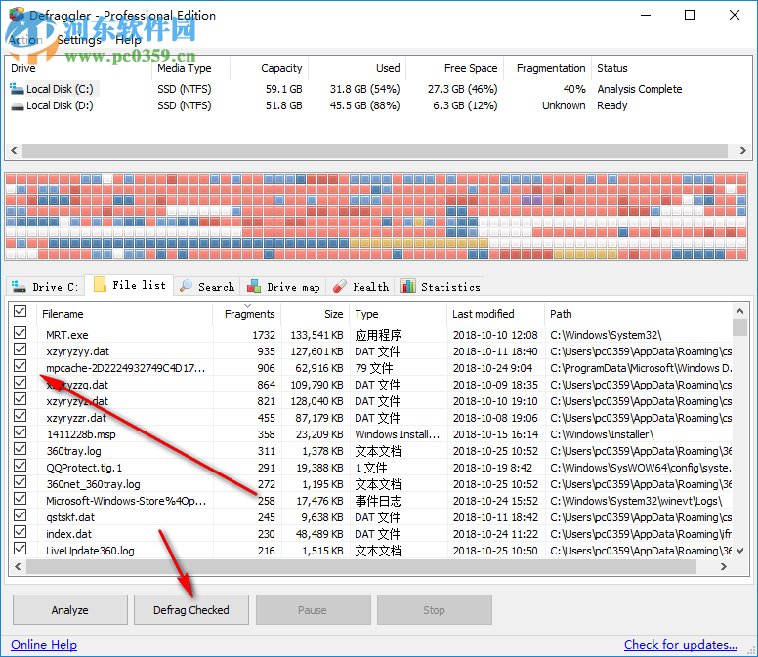Sort file list by Size column
The height and width of the screenshot is (657, 758).
point(316,314)
